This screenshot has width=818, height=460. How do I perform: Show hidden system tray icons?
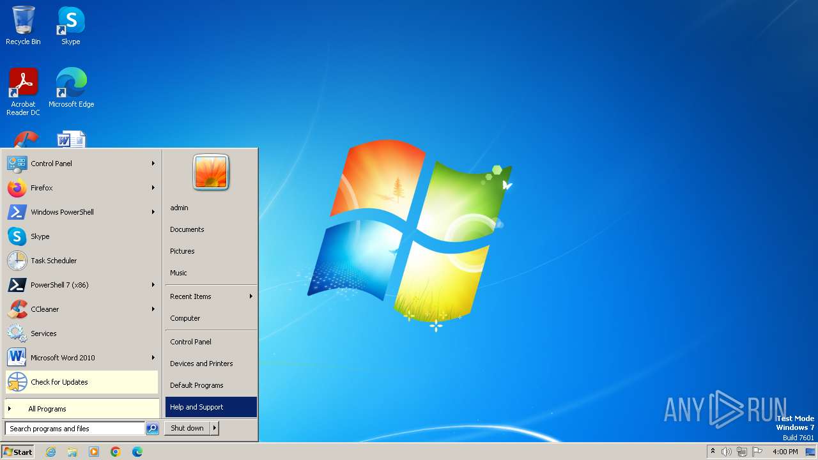(713, 452)
